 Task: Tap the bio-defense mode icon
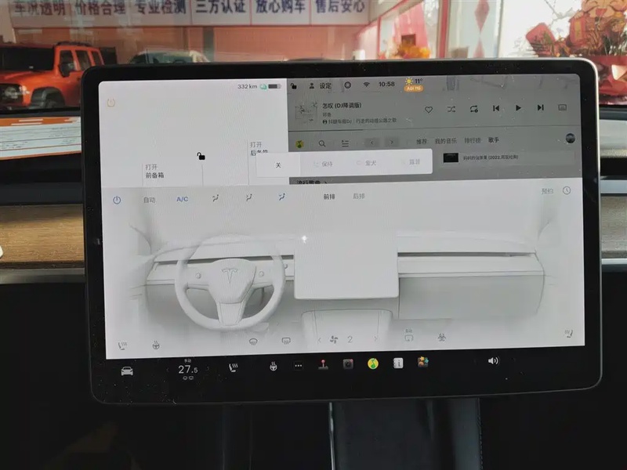(441, 338)
